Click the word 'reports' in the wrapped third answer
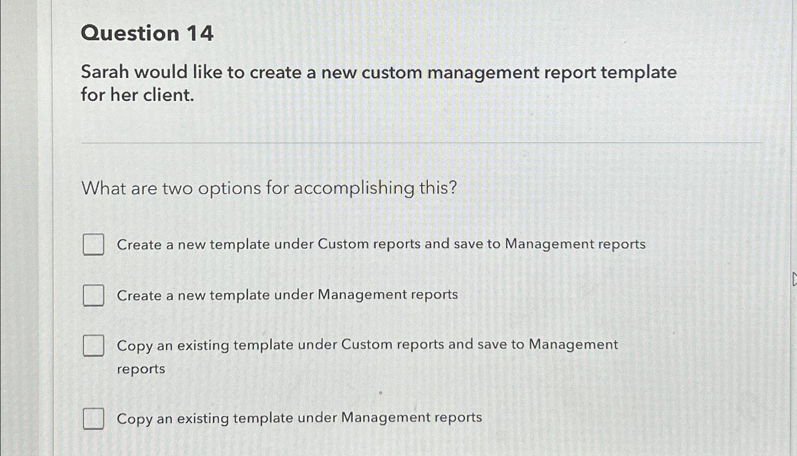Image resolution: width=797 pixels, height=456 pixels. 140,369
